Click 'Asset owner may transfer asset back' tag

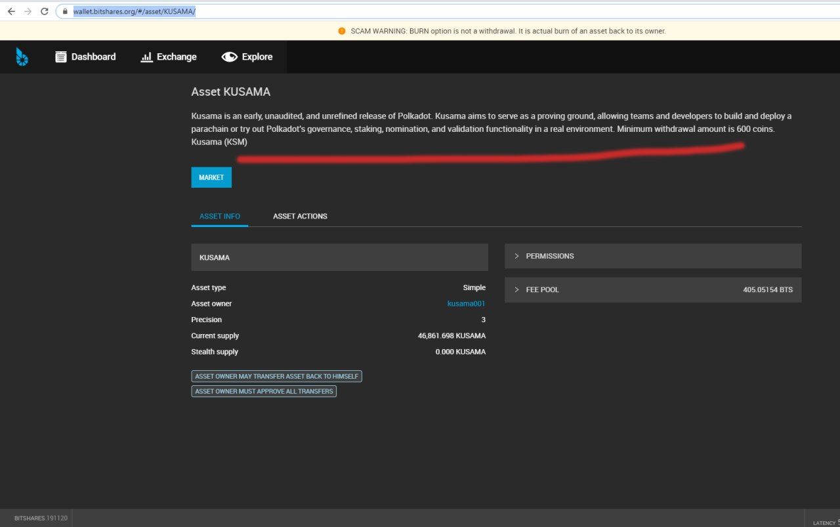point(276,376)
